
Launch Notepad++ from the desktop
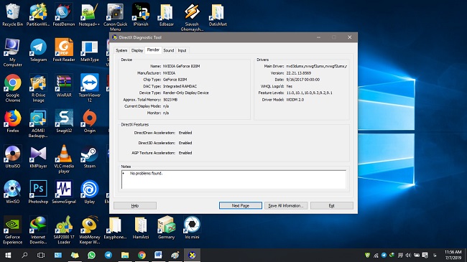click(89, 15)
